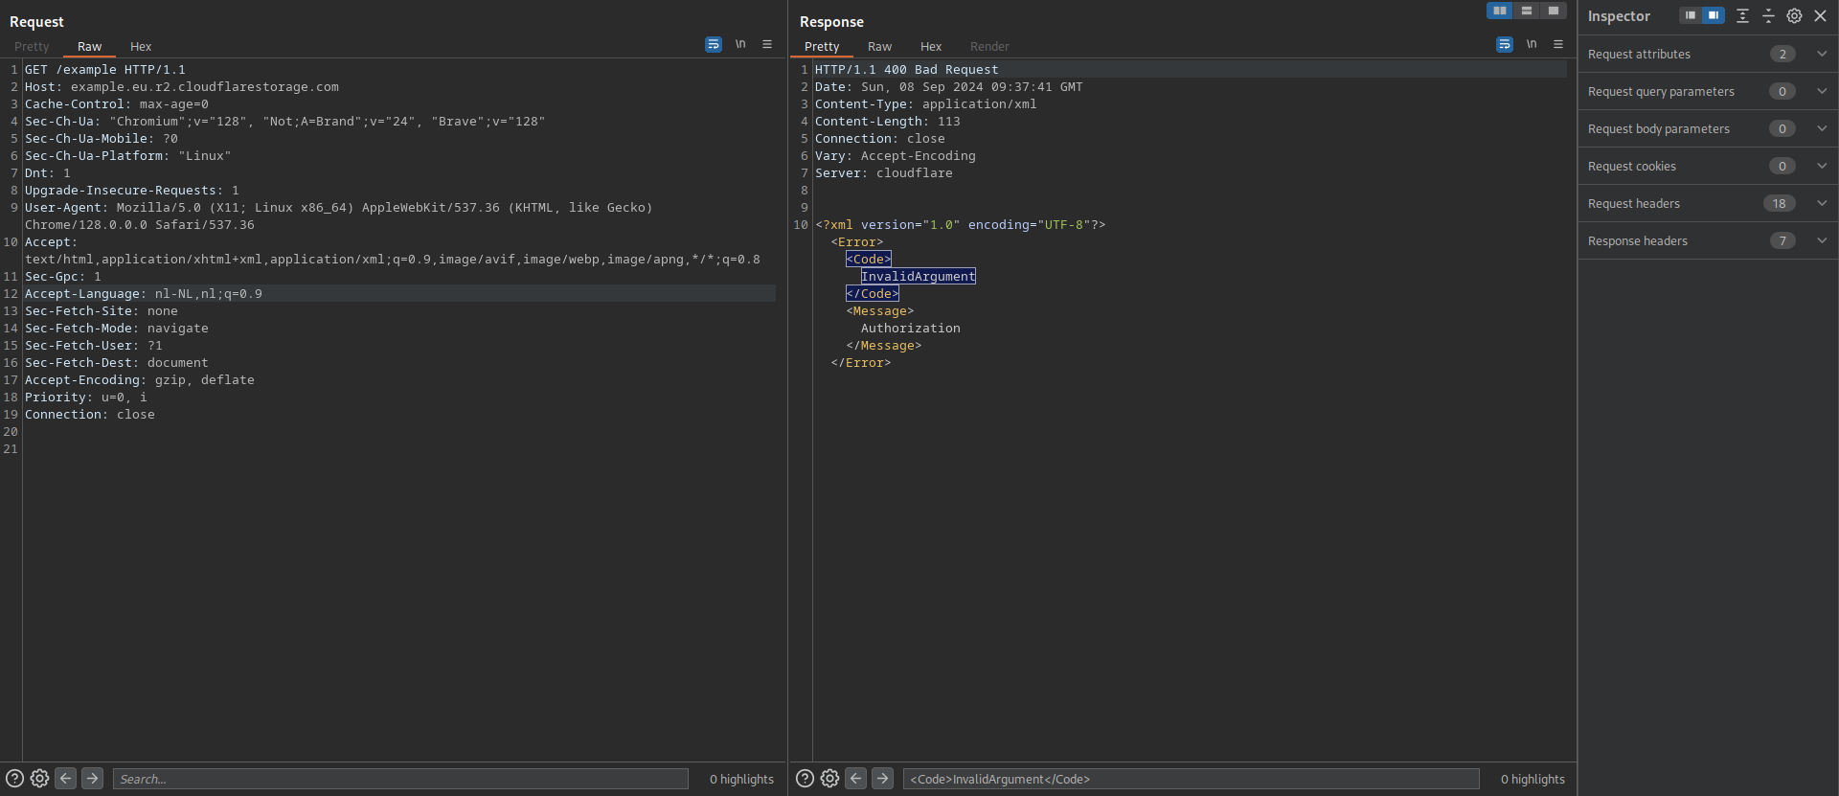Click Request query parameters label
1839x796 pixels.
click(x=1661, y=92)
